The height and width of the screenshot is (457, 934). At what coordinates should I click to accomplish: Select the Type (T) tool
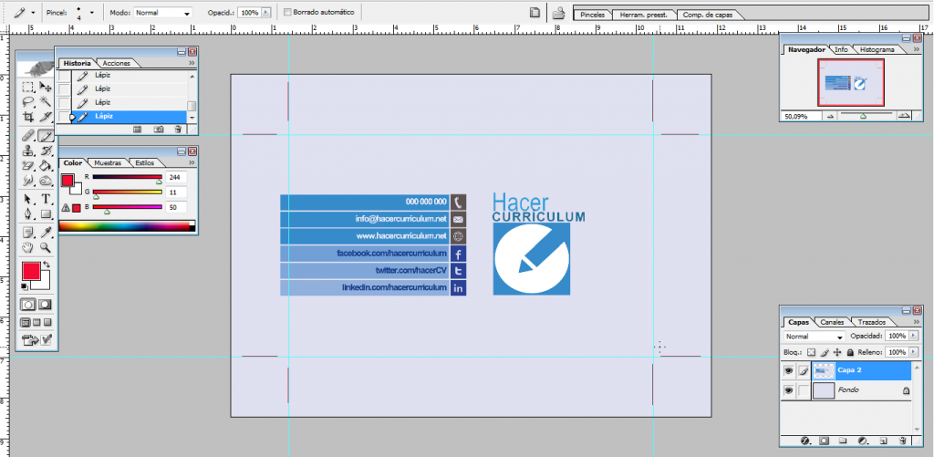46,199
